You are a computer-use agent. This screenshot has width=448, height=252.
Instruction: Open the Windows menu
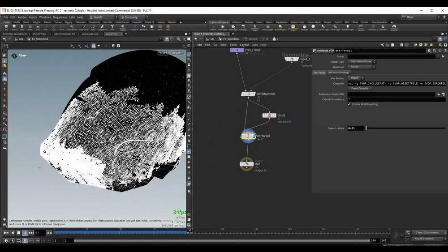45,17
